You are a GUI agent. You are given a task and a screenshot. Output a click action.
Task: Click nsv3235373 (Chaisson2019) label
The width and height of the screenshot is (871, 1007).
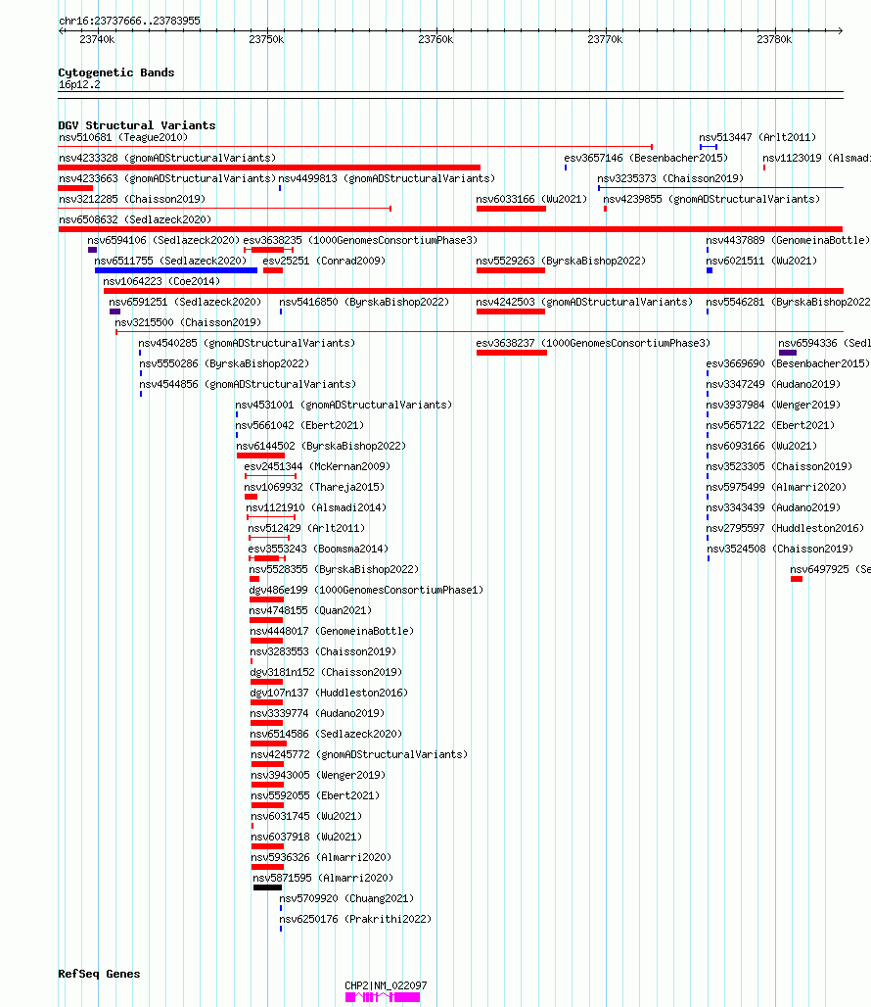670,178
